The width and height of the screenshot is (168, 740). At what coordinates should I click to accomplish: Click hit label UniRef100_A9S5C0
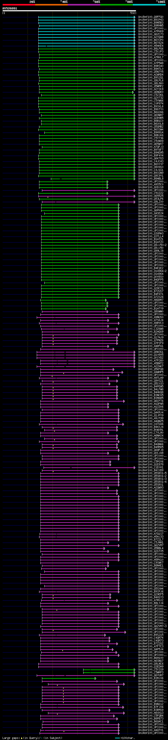coord(151,185)
